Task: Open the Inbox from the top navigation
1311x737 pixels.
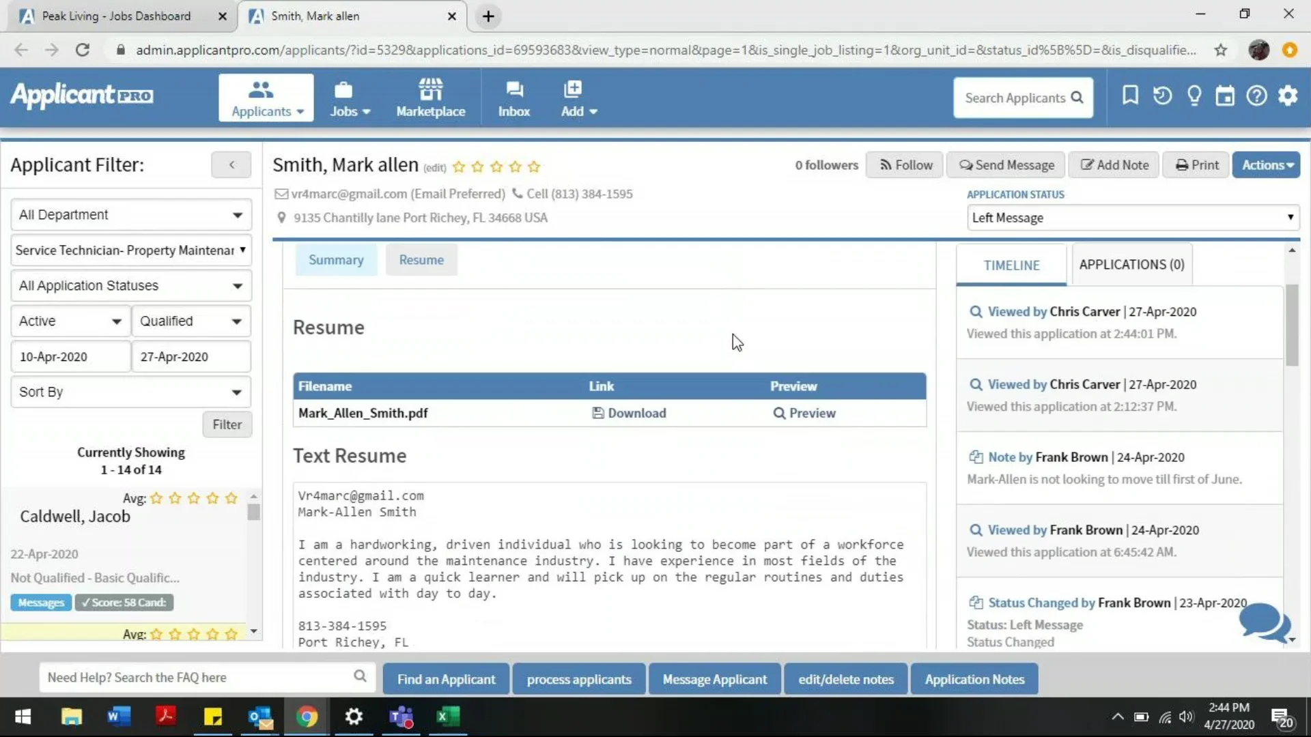Action: (x=514, y=97)
